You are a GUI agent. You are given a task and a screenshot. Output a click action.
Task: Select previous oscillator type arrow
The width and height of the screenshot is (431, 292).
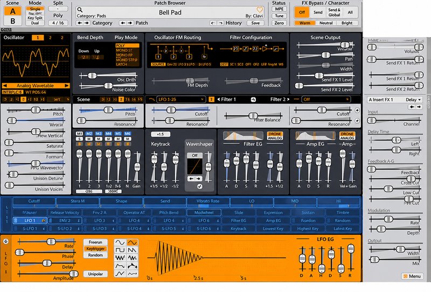pyautogui.click(x=5, y=86)
